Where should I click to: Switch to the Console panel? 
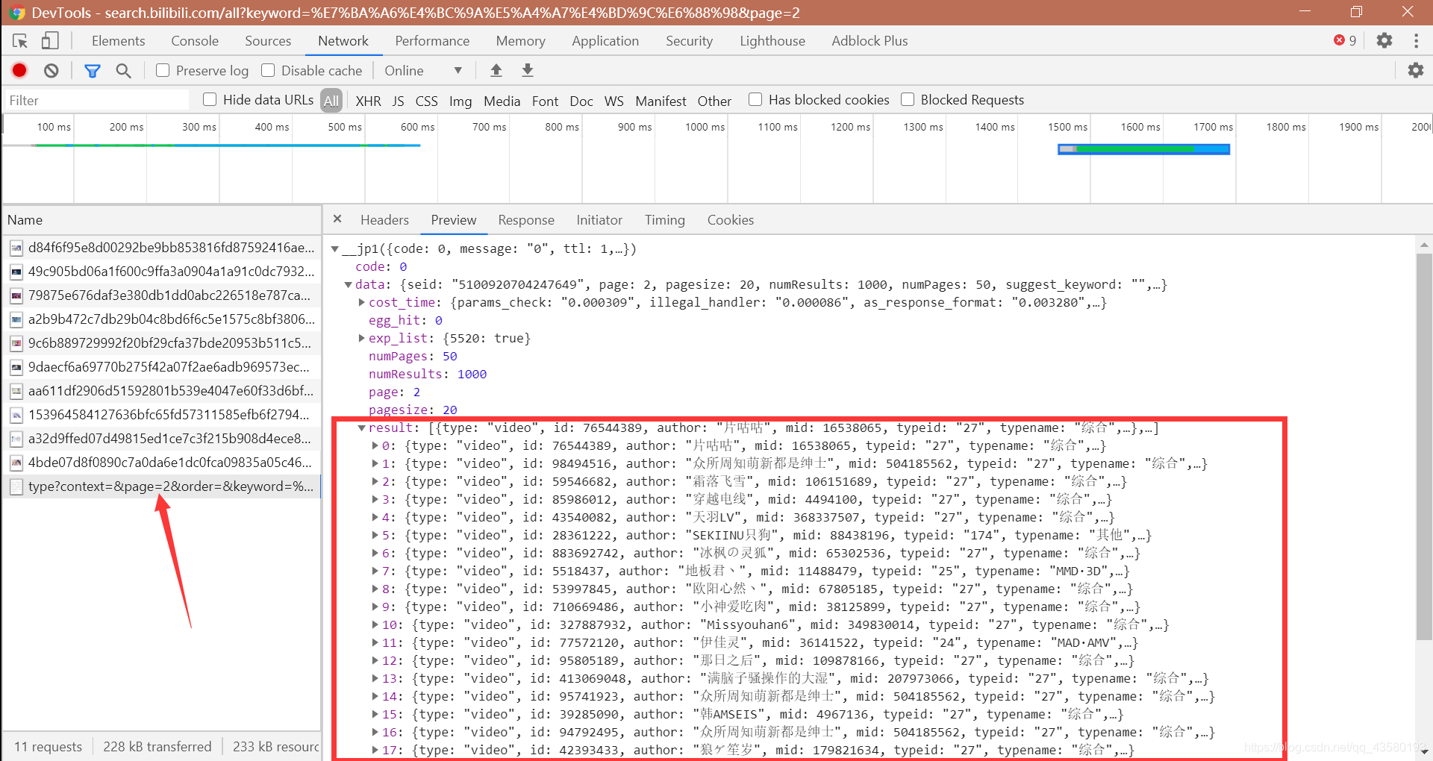pyautogui.click(x=195, y=41)
